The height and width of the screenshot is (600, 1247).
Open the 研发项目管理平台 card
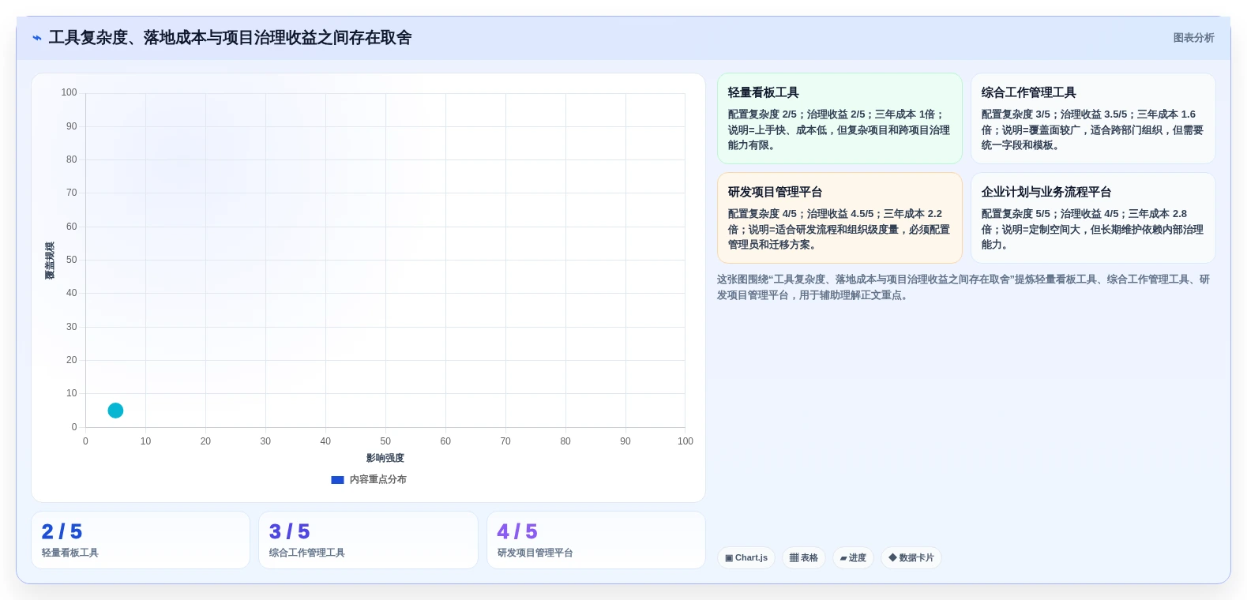pos(839,218)
